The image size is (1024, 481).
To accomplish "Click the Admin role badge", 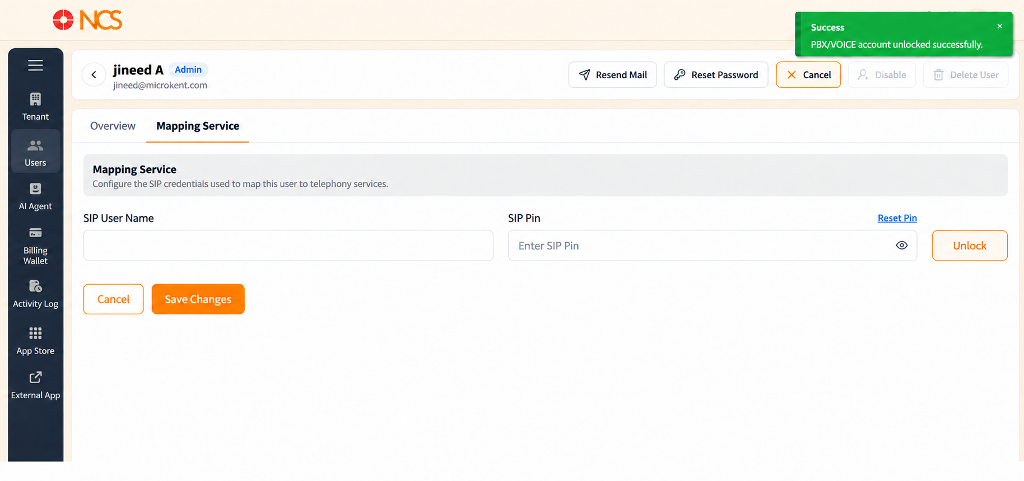I will coord(188,69).
